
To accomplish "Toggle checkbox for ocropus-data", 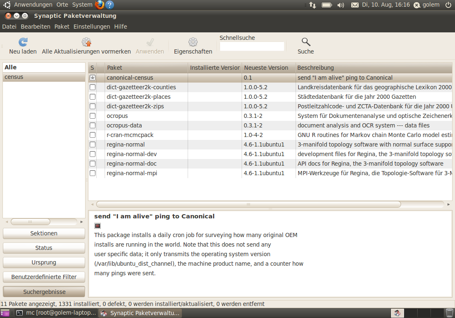I will point(93,125).
